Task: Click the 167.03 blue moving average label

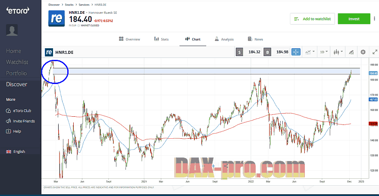Action: tap(373, 100)
